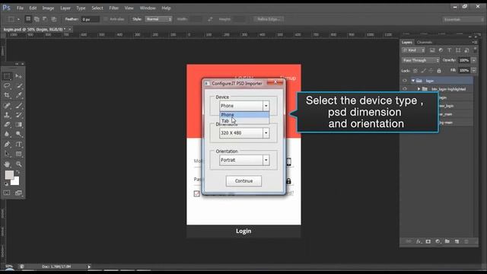This screenshot has width=487, height=274.
Task: Select the History Brush tool
Action: point(18,115)
